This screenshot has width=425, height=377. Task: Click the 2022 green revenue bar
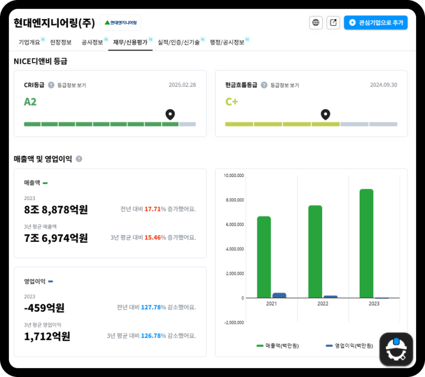point(315,252)
